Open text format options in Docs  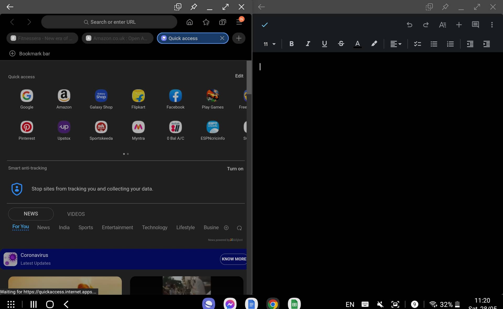pos(442,25)
